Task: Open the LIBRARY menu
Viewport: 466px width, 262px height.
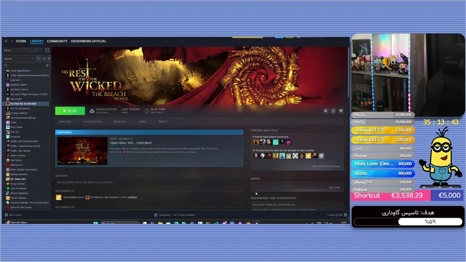Action: coord(36,41)
